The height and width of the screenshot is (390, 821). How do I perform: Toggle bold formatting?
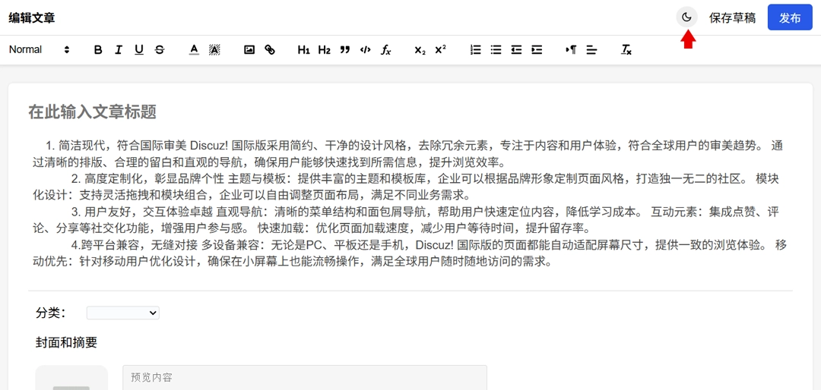(x=98, y=49)
